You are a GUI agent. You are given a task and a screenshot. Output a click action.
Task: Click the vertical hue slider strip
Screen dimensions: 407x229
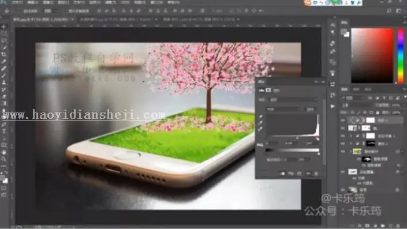pos(401,55)
